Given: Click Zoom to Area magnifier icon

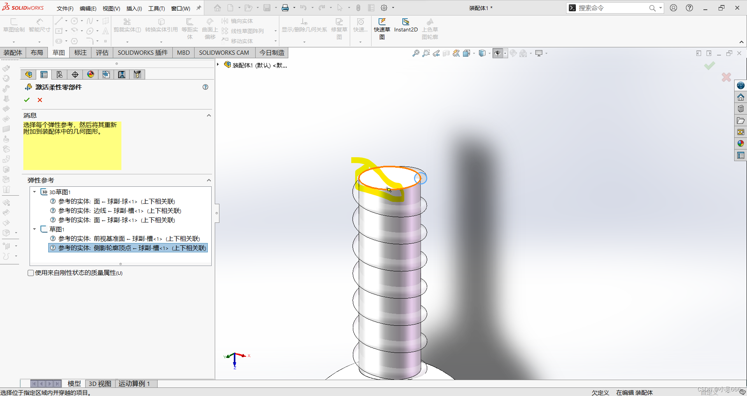Looking at the screenshot, I should [x=426, y=53].
